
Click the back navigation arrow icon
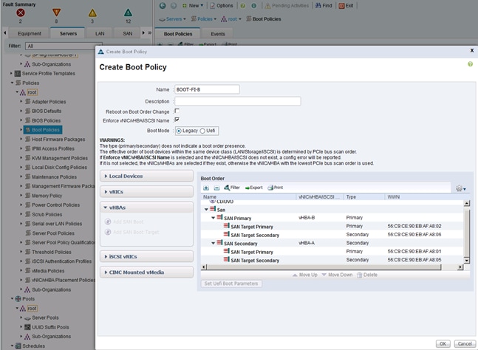(x=163, y=5)
